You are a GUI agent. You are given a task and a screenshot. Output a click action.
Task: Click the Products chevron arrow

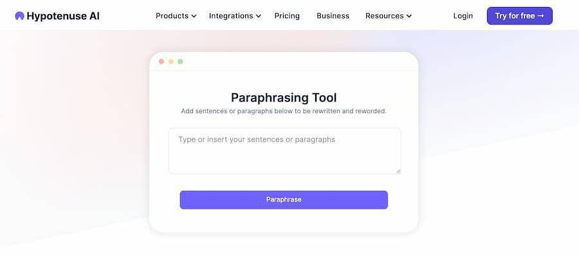[194, 16]
